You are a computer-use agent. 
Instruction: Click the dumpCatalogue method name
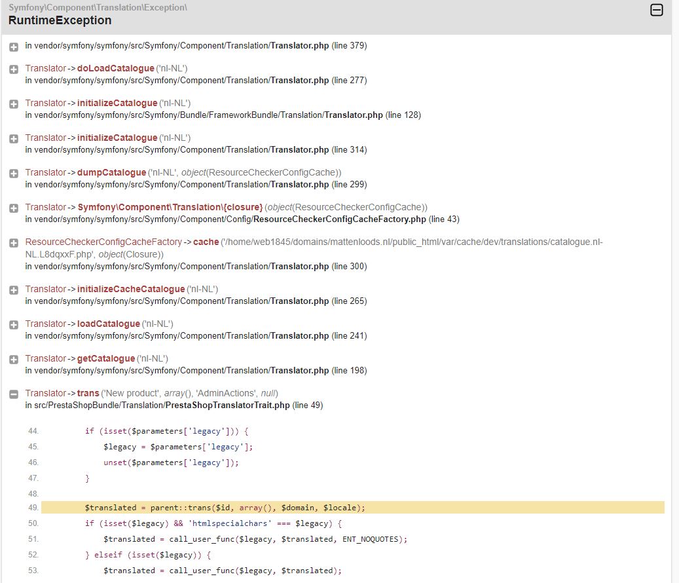point(112,172)
